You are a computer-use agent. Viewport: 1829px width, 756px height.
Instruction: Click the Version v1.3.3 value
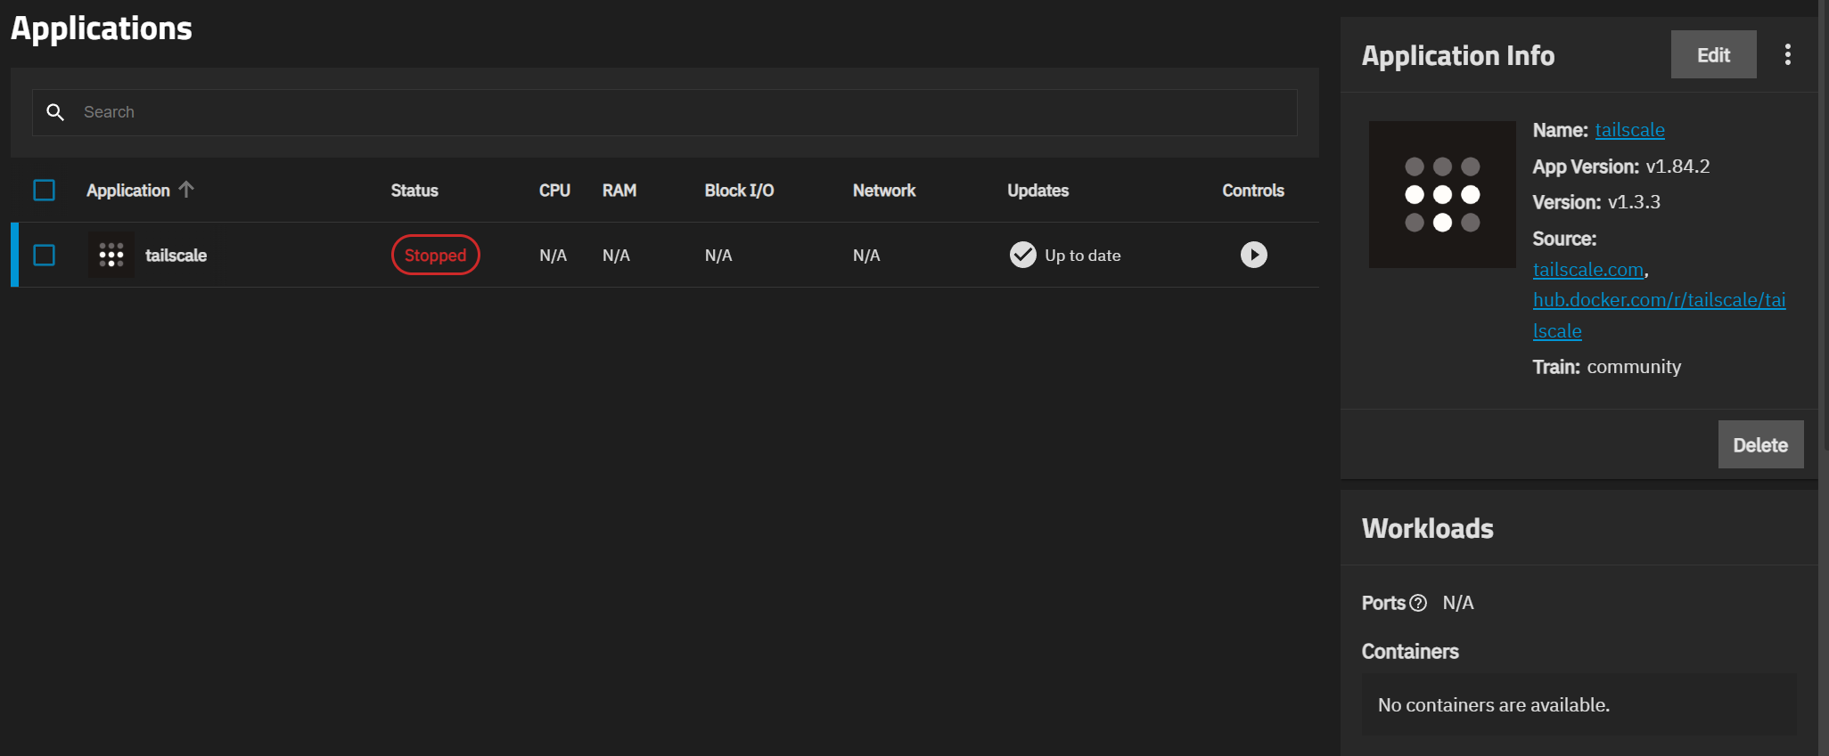pyautogui.click(x=1634, y=202)
